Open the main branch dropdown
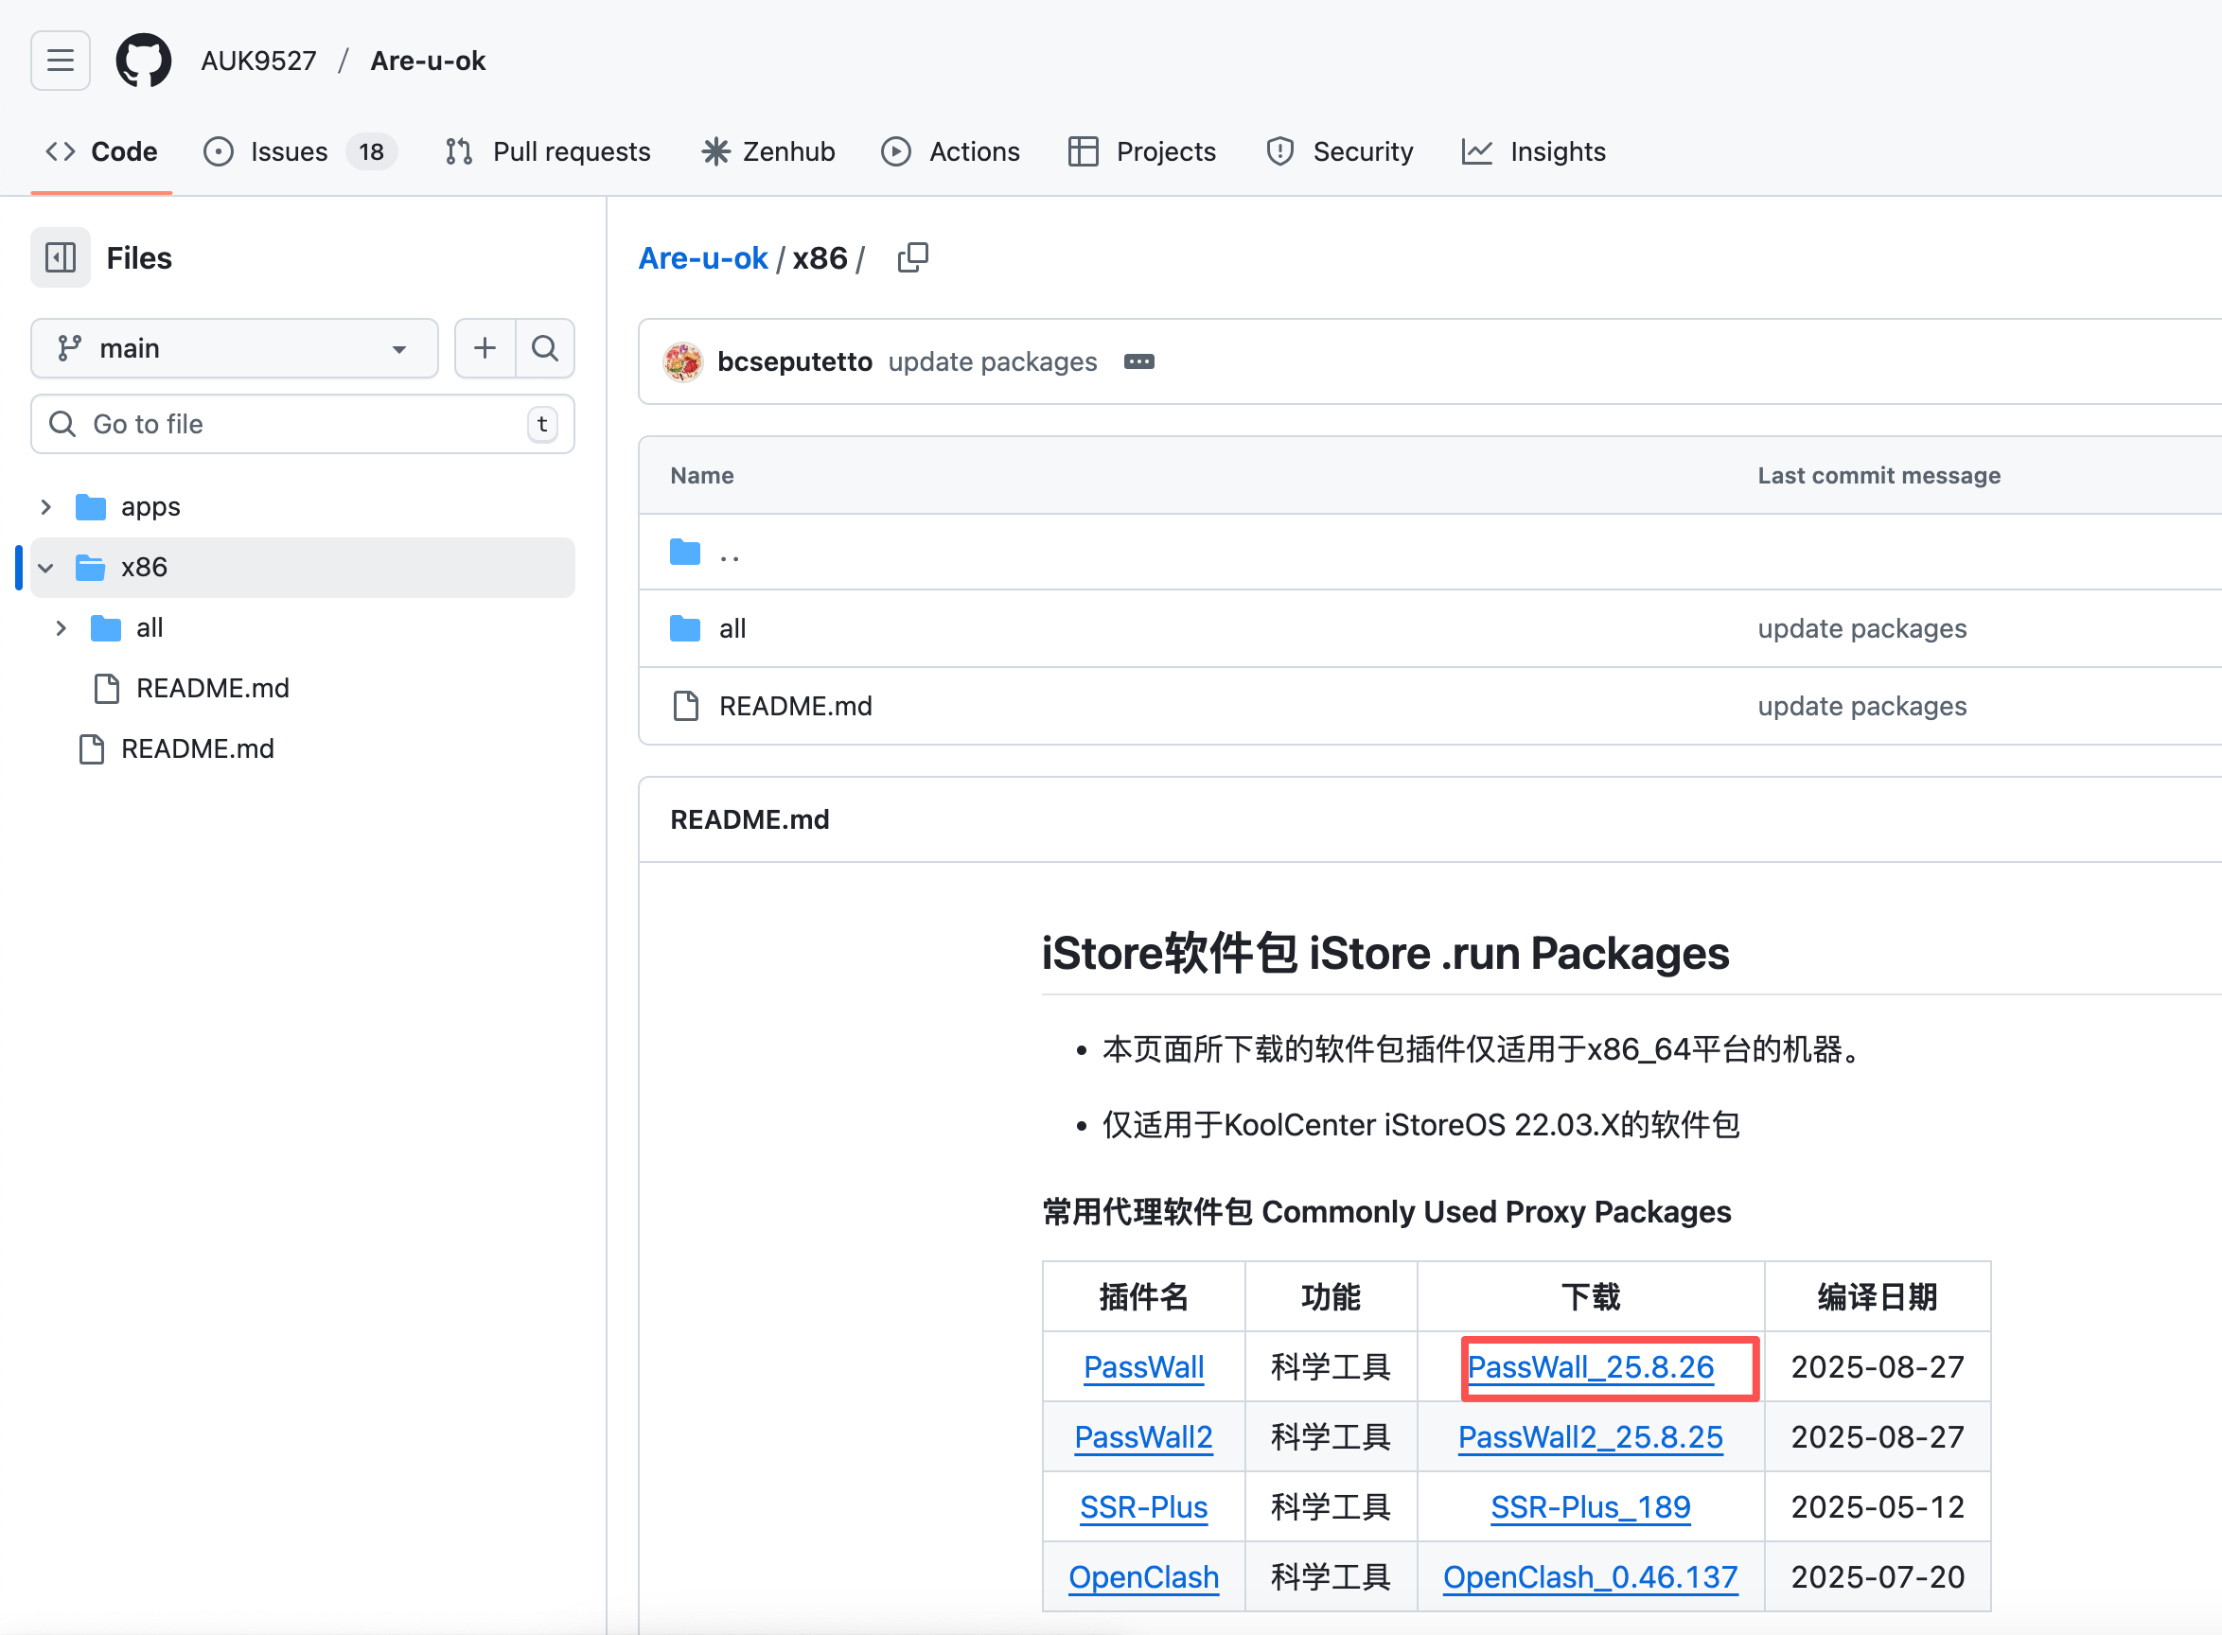This screenshot has height=1635, width=2222. click(234, 347)
